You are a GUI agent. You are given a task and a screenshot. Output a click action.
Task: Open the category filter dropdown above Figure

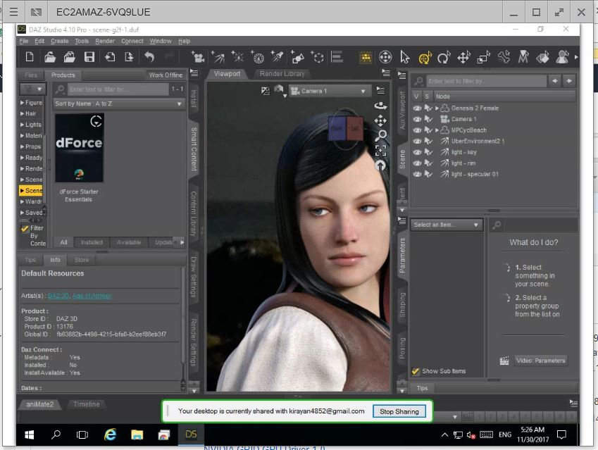pos(32,89)
